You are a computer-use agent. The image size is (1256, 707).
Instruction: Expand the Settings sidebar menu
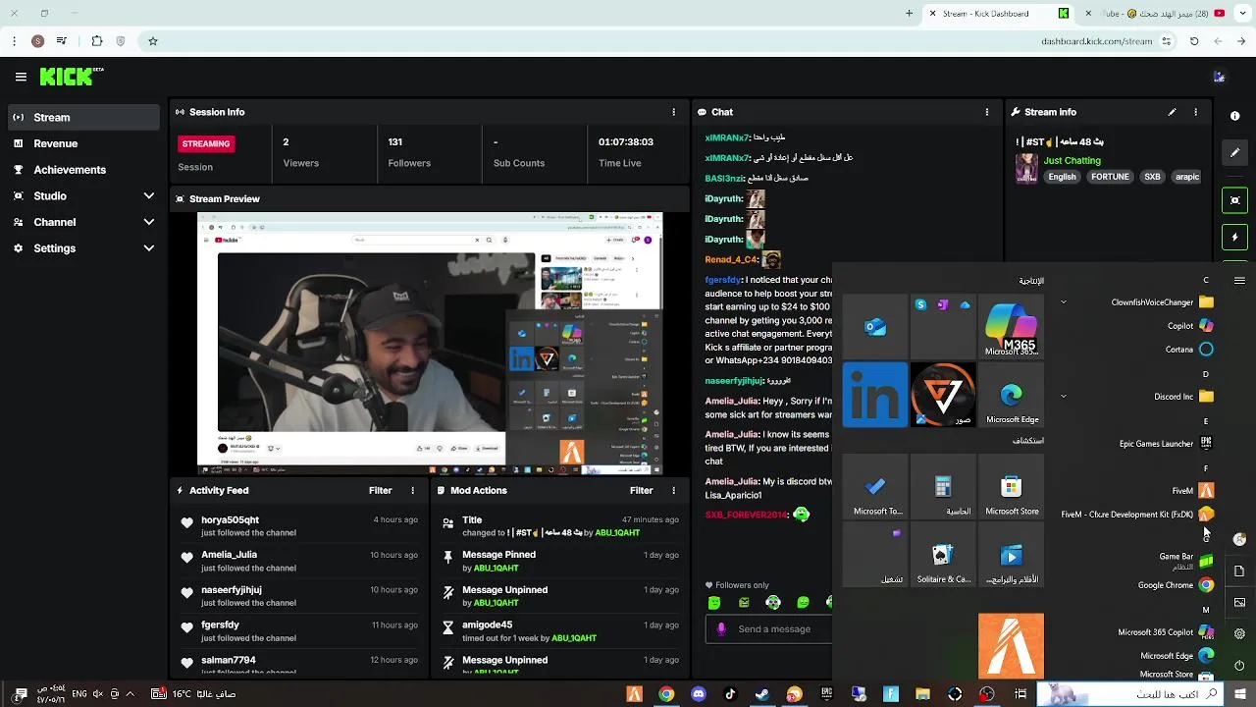(83, 248)
